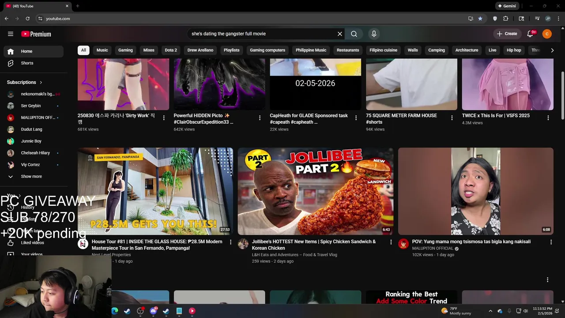Open notifications via the bell icon

click(x=531, y=34)
